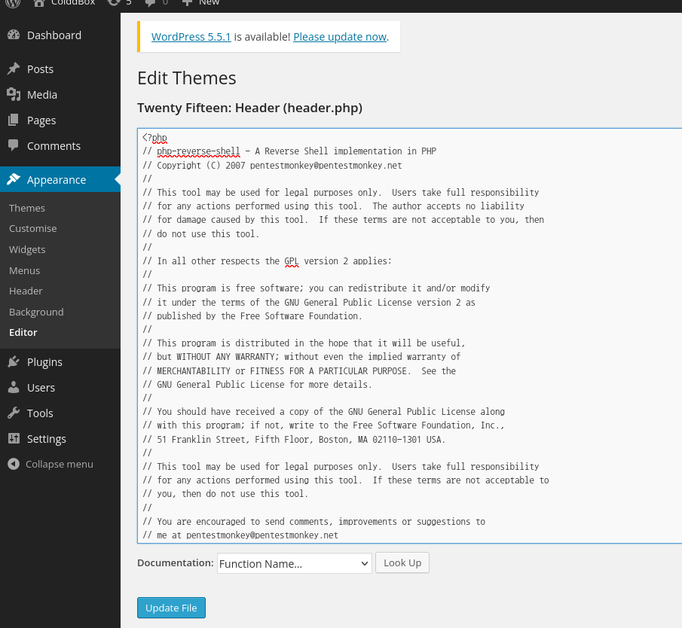Click the 'published by the Free Software Foundation' line
682x628 pixels.
[252, 316]
